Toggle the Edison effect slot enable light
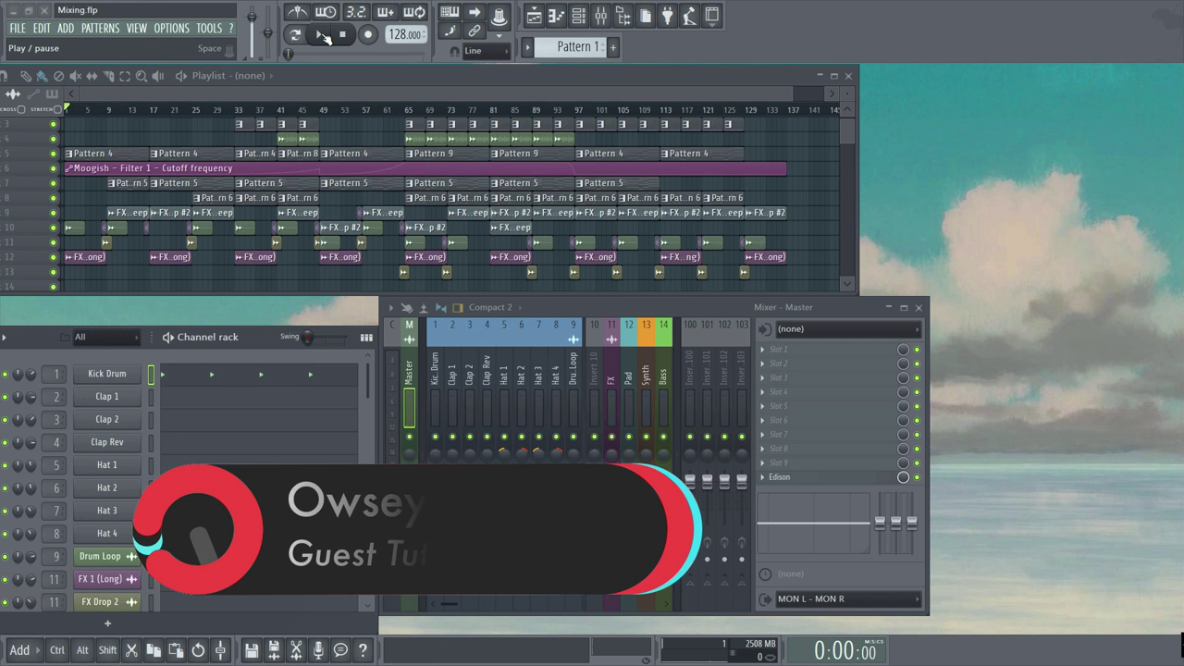1184x666 pixels. coord(917,477)
